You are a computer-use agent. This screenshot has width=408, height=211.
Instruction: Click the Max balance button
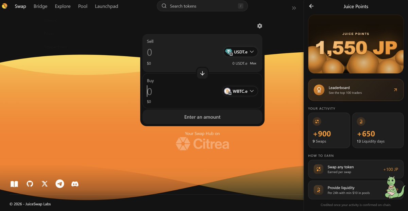click(x=253, y=63)
